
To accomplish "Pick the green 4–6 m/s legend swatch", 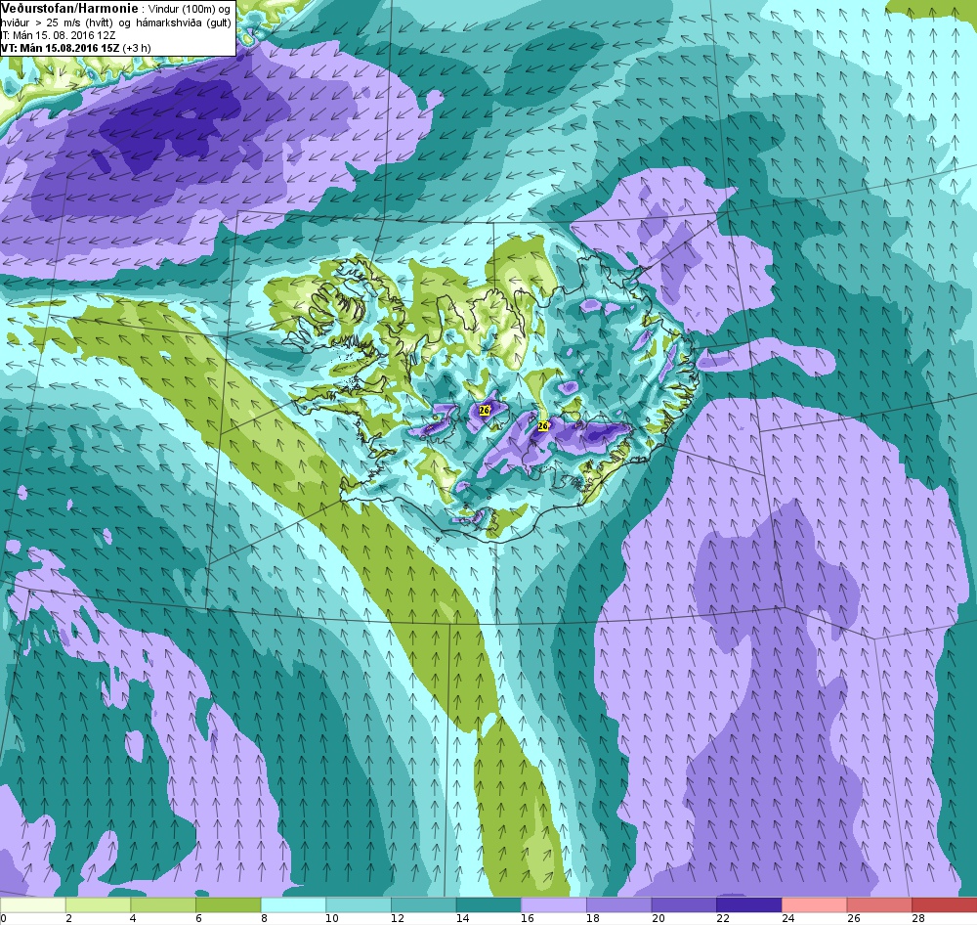I will pos(163,904).
